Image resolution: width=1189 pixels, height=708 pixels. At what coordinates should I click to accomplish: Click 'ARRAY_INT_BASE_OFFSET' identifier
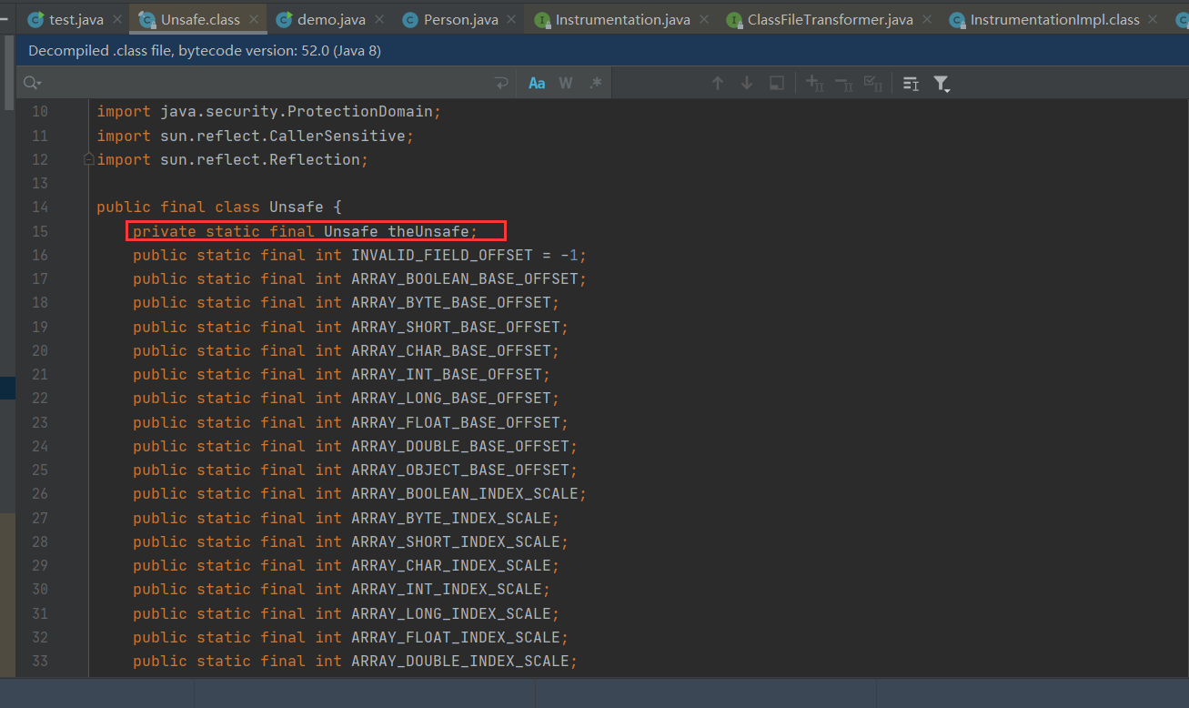(x=447, y=374)
